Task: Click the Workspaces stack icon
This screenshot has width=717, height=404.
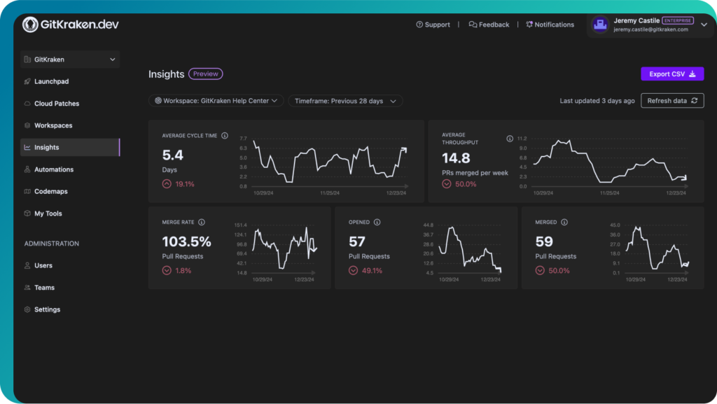Action: coord(27,125)
